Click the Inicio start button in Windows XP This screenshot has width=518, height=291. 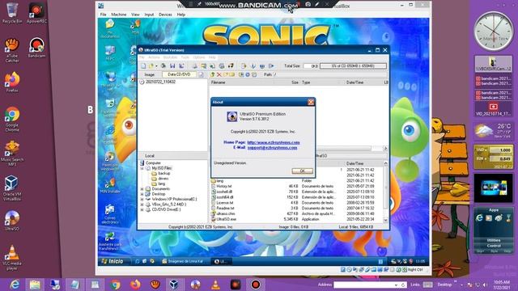[113, 261]
